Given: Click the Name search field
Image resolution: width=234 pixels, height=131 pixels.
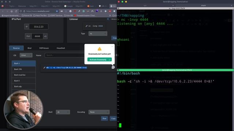Looking at the screenshot, I should point(64,55).
